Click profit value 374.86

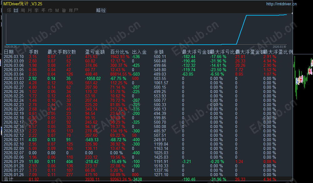[x=91, y=65]
